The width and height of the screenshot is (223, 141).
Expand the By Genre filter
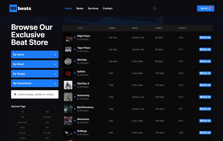click(35, 55)
